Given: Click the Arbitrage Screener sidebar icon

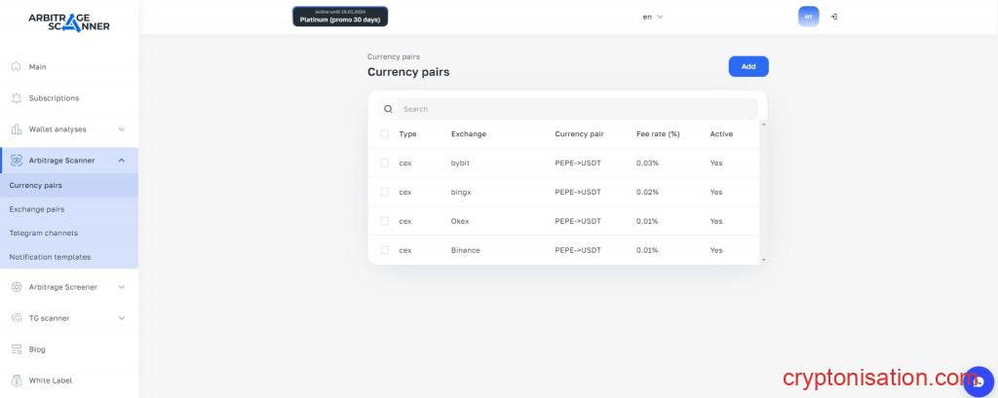Looking at the screenshot, I should (x=16, y=287).
